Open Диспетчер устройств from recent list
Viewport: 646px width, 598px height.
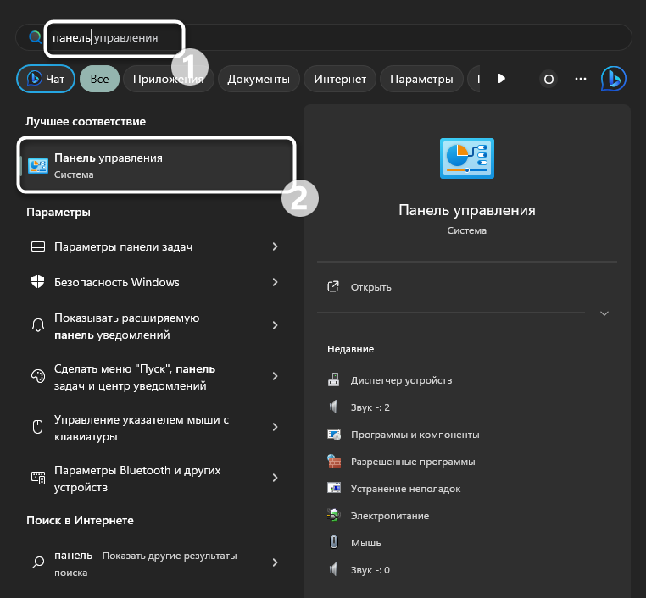coord(401,380)
